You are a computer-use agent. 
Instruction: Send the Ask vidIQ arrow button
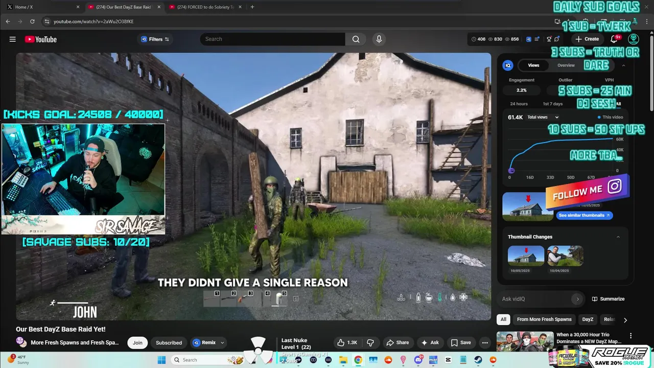click(577, 299)
